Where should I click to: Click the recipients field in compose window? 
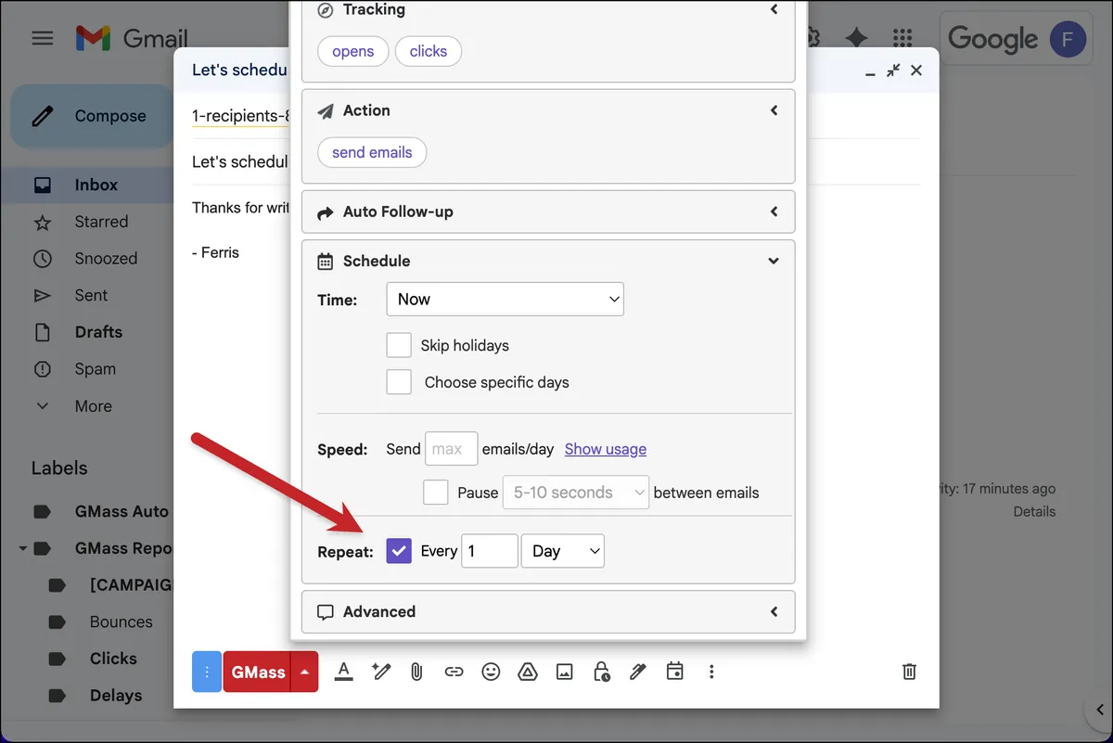click(x=240, y=117)
